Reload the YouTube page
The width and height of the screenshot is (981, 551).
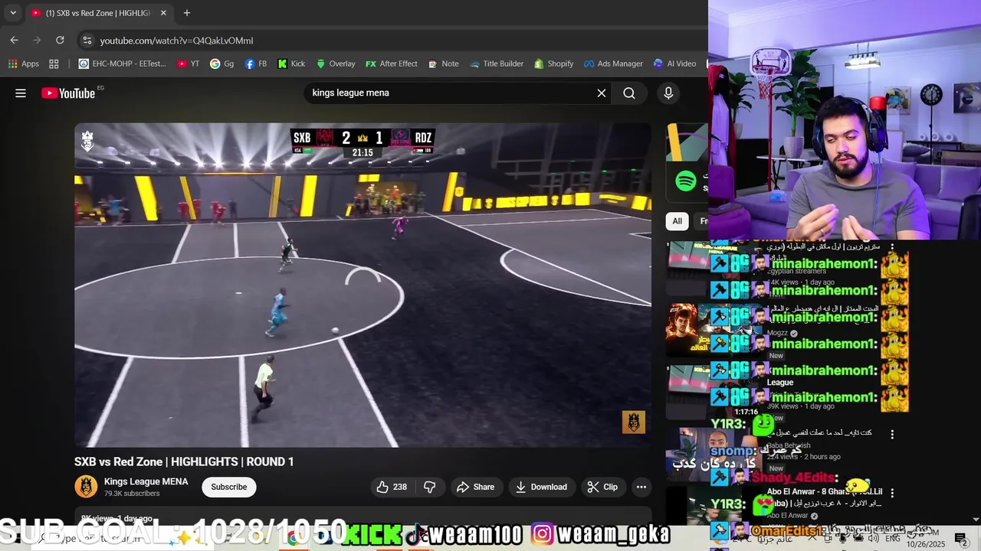[60, 40]
